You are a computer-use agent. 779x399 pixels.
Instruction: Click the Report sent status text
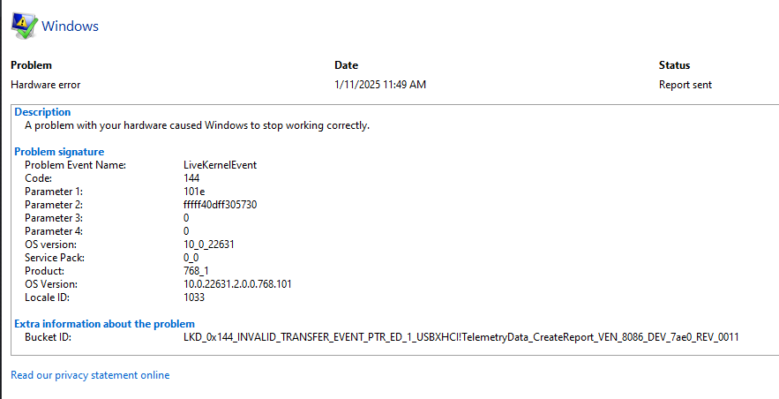(685, 85)
